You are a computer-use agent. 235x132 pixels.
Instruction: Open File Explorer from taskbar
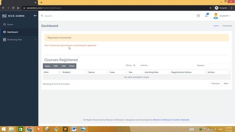click(11, 129)
